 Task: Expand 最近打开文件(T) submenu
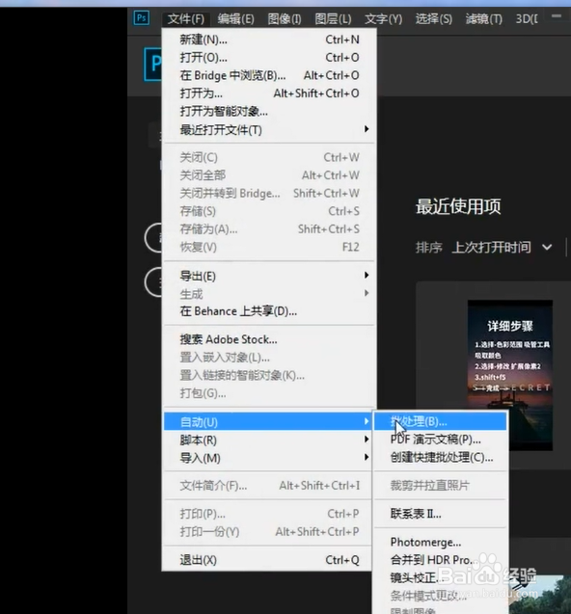(x=269, y=129)
